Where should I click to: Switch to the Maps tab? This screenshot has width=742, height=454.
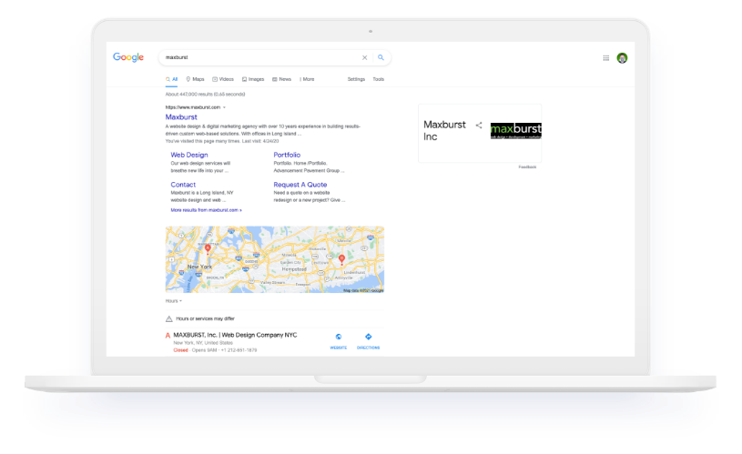pyautogui.click(x=195, y=79)
